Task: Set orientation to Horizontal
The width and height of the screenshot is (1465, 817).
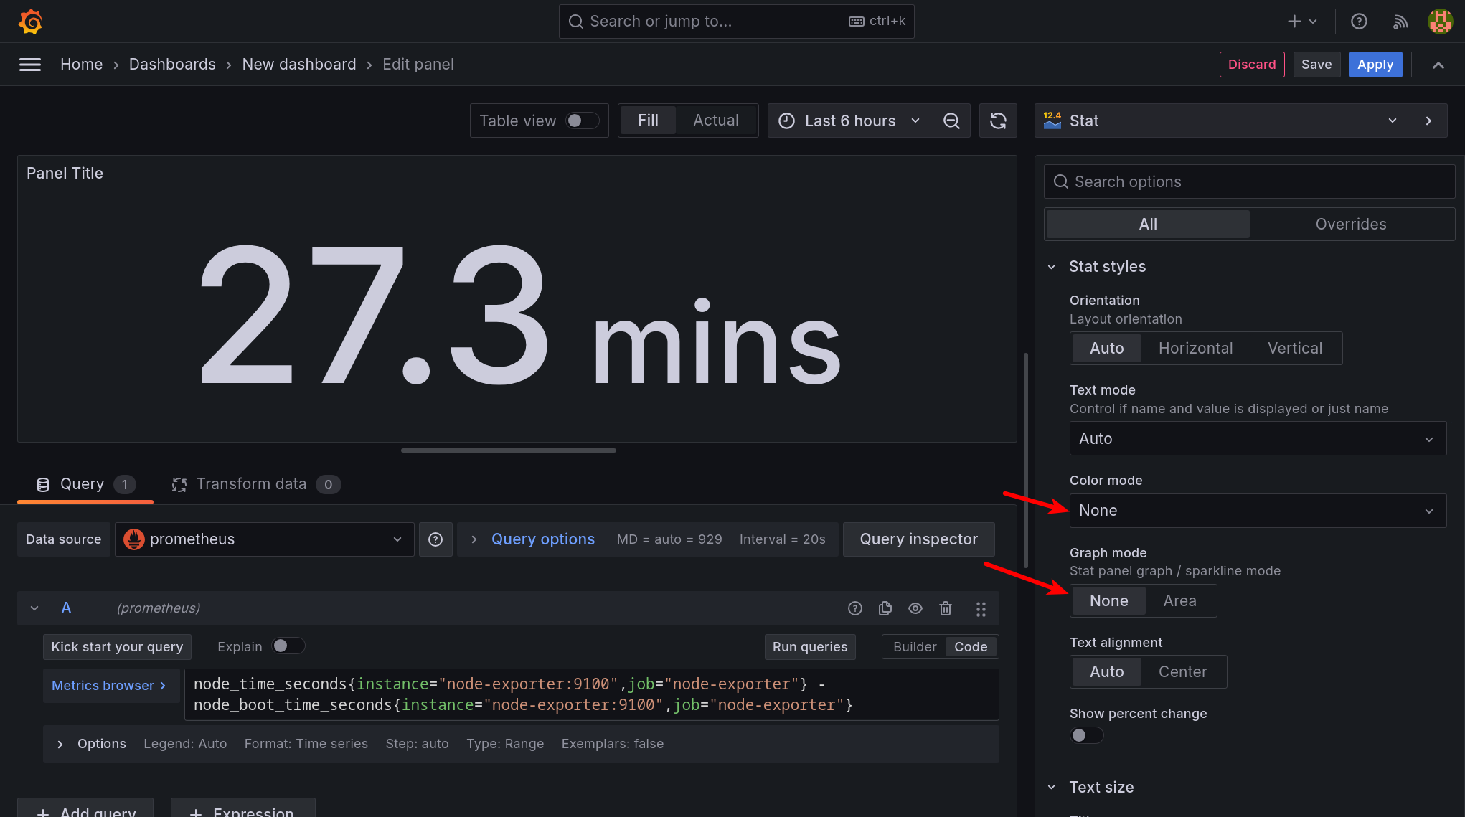Action: [x=1195, y=349]
